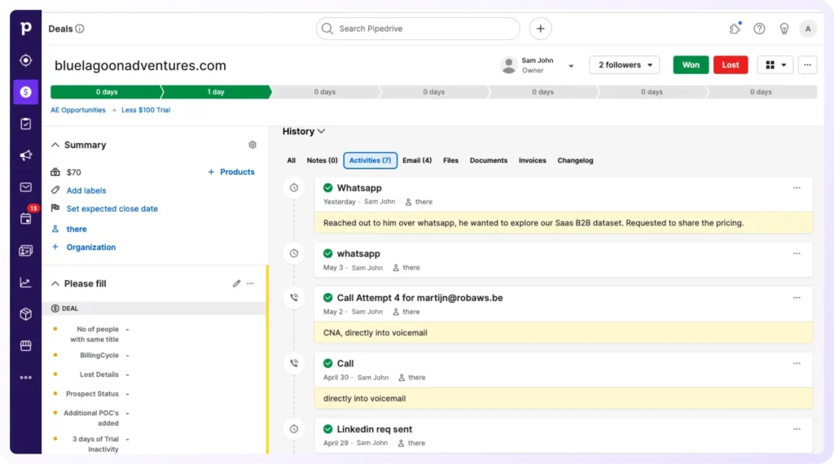The width and height of the screenshot is (834, 464).
Task: Open the Summary settings gear
Action: pos(252,145)
